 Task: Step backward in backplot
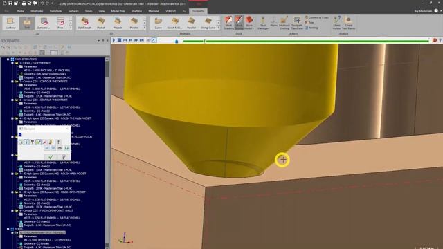(131, 40)
